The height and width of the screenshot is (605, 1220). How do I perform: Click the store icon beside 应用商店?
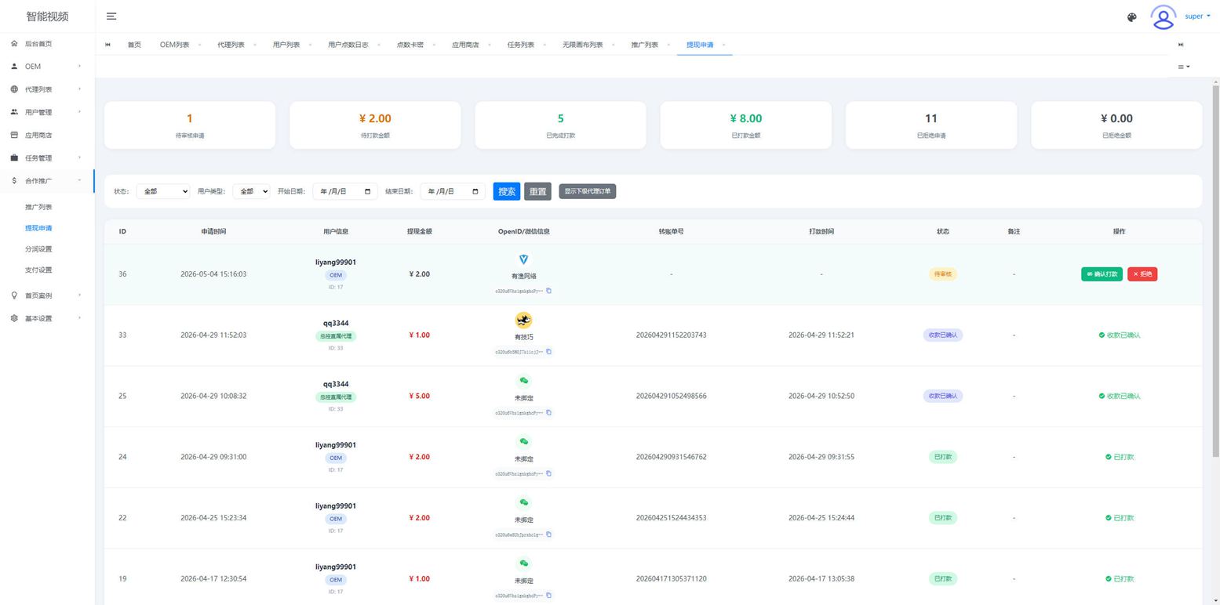[14, 135]
